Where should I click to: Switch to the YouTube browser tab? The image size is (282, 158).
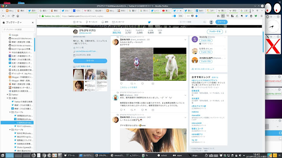click(x=166, y=11)
